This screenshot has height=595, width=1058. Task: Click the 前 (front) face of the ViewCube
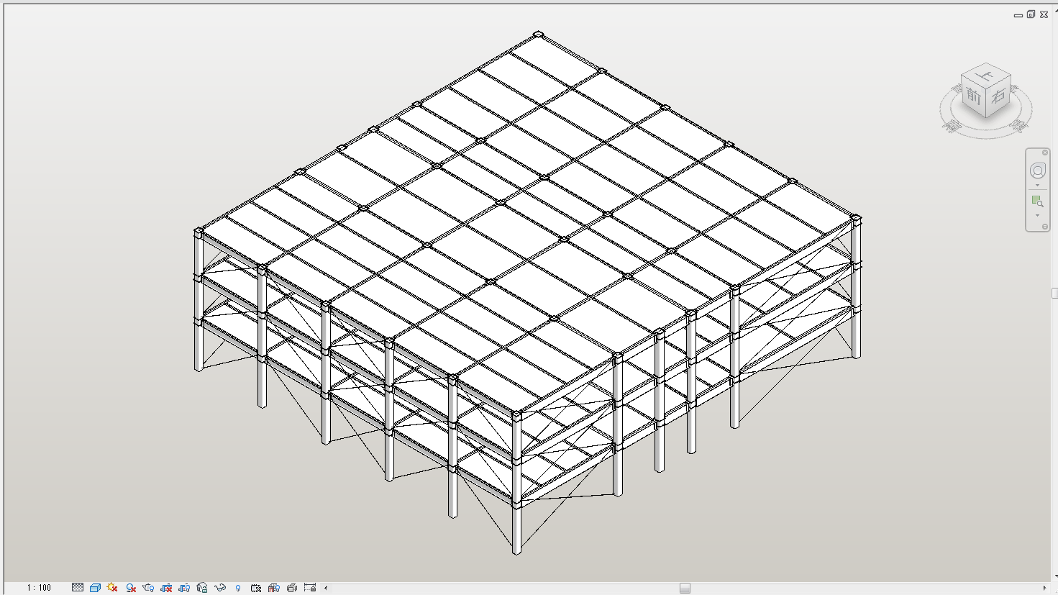(974, 96)
